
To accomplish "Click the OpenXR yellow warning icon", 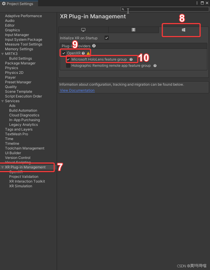I will coord(88,53).
